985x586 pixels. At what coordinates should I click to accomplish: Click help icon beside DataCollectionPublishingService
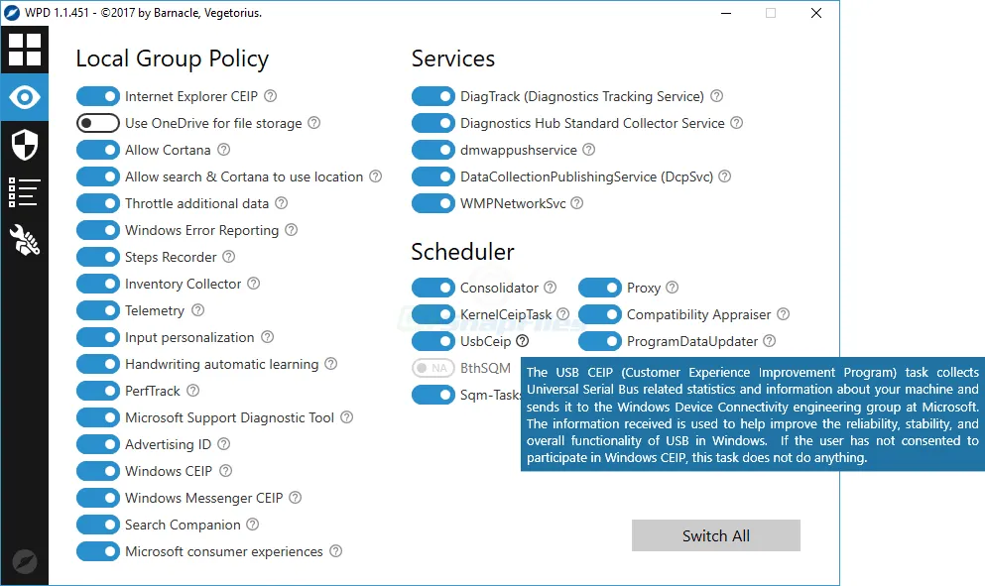click(x=724, y=176)
